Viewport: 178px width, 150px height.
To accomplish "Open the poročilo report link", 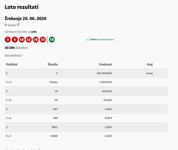I will tap(12, 25).
